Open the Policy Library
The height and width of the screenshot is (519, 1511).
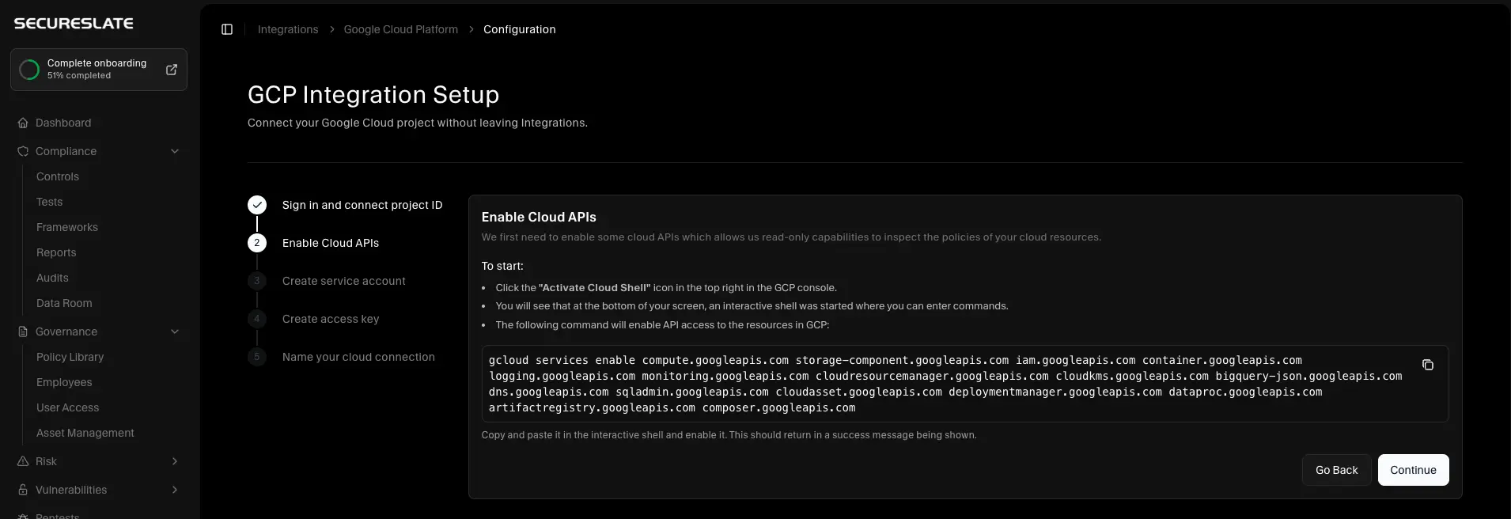tap(70, 357)
